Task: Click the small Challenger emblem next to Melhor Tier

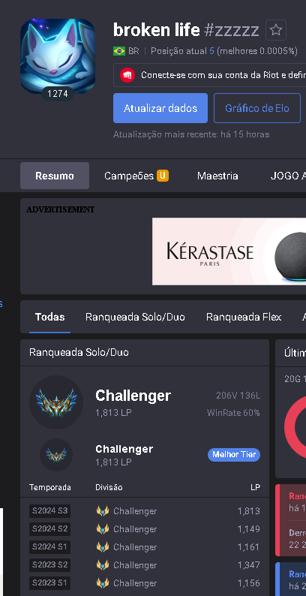Action: coord(56,455)
